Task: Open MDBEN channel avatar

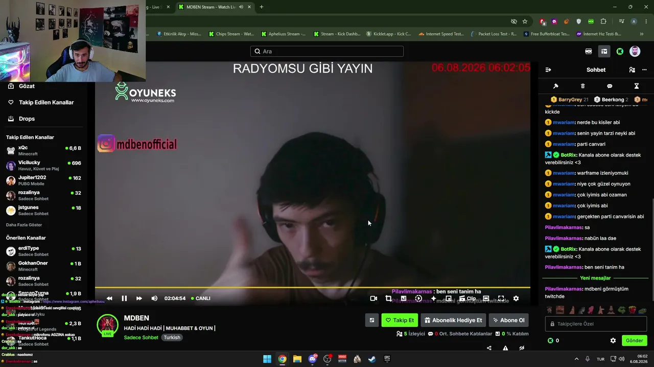Action: (x=107, y=325)
